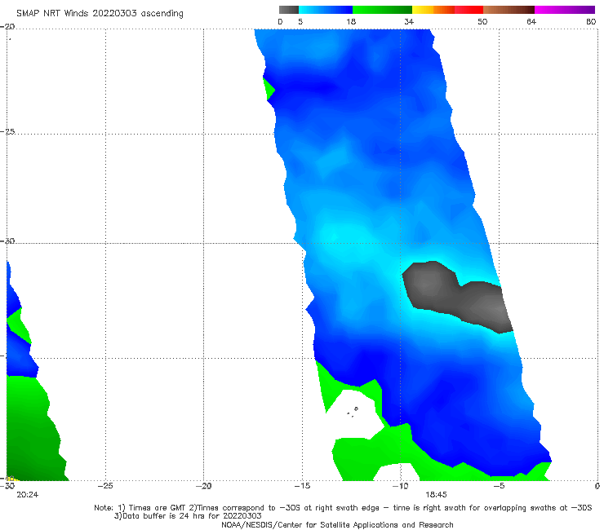Click the color bar label '18'
This screenshot has height=530, width=604.
click(x=351, y=22)
